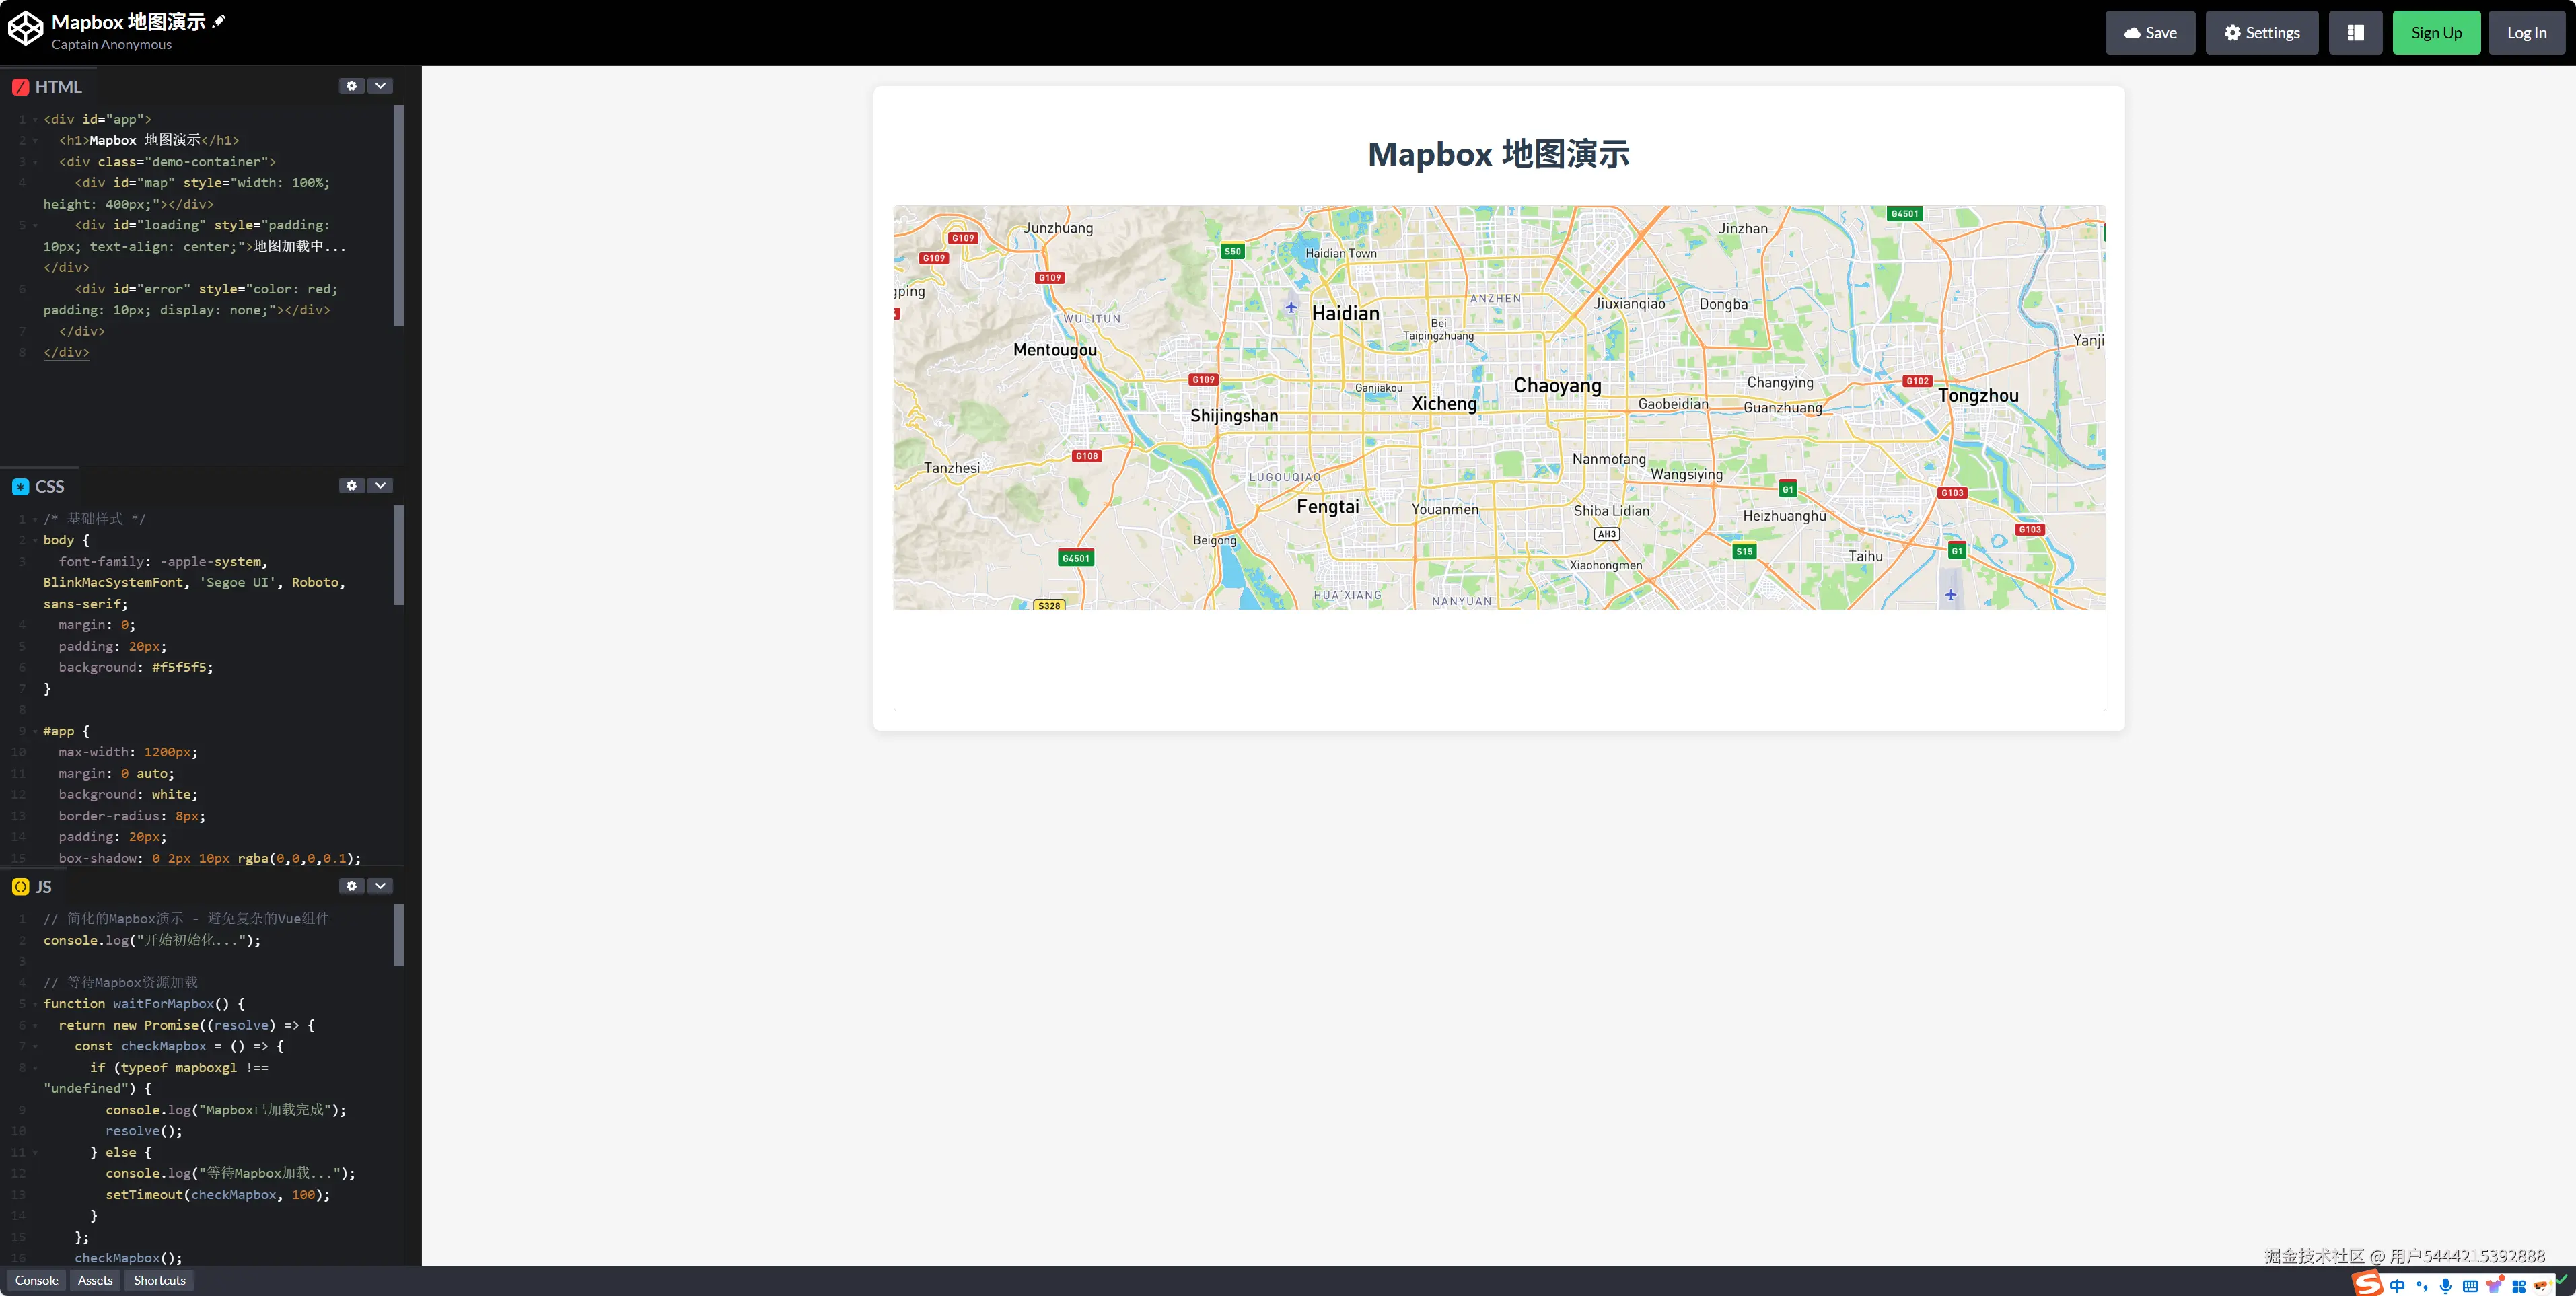Image resolution: width=2576 pixels, height=1296 pixels.
Task: Click the CodePen logo in the top-left corner
Action: [26, 27]
